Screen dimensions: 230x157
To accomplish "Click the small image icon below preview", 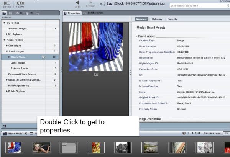I will click(x=96, y=74).
